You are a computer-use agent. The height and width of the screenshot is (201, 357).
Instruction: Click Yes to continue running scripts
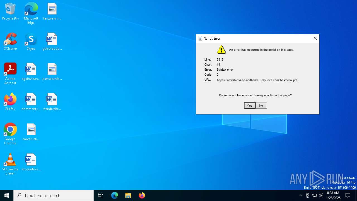[250, 106]
